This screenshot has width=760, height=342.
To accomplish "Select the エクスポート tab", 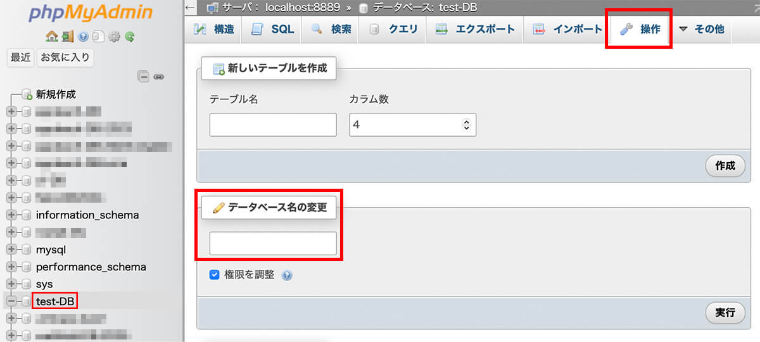I will 475,29.
